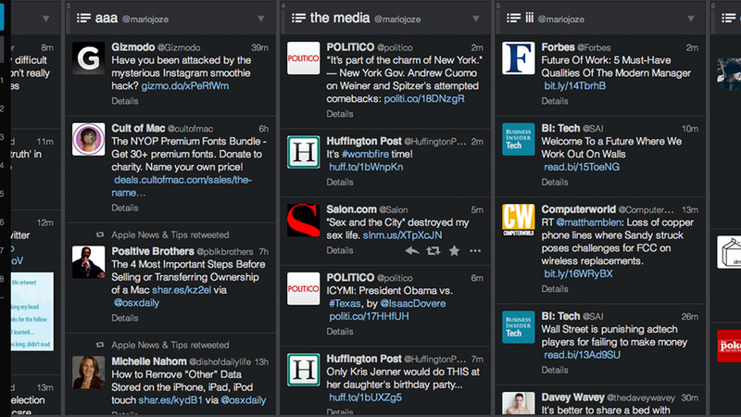Click the iii column list icon
Image resolution: width=741 pixels, height=417 pixels.
pos(514,18)
